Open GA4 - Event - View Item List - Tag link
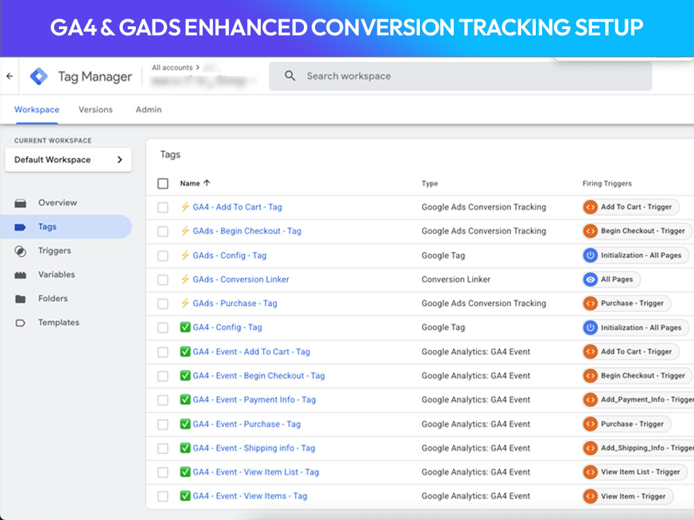This screenshot has height=520, width=694. coord(256,472)
